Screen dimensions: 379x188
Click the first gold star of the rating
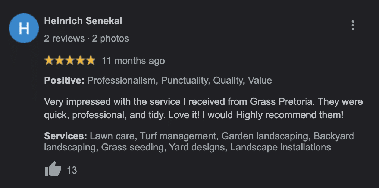(x=49, y=61)
